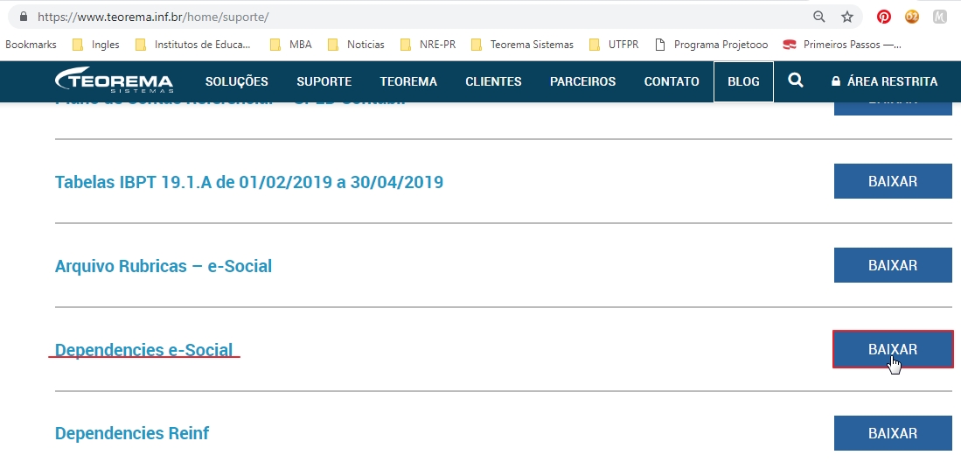Open the ÁREA RESTRITA login link

(884, 81)
